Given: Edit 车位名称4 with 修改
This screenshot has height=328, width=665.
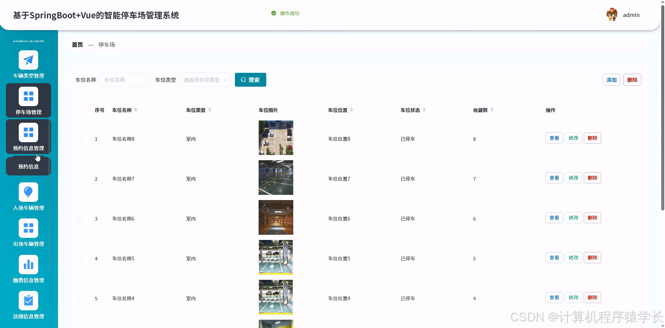Looking at the screenshot, I should pos(573,297).
